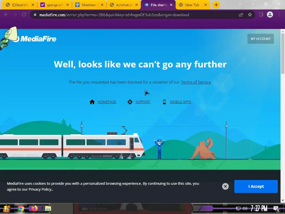Viewport: 285px width, 214px height.
Task: Open the MOBILE APPS link
Action: point(180,102)
